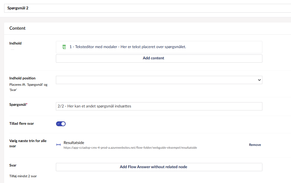Click the faint three-dots icon under Indhold
The image size is (291, 183).
[12, 49]
